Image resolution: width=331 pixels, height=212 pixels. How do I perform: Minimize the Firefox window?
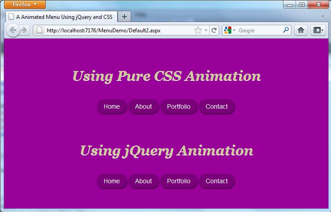click(290, 4)
